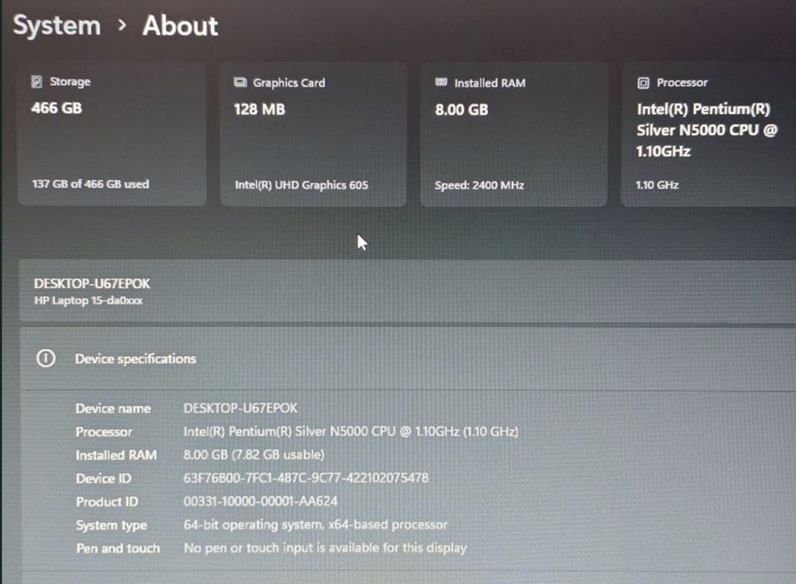Click the 'Device ID' label
The height and width of the screenshot is (584, 796).
[x=103, y=479]
